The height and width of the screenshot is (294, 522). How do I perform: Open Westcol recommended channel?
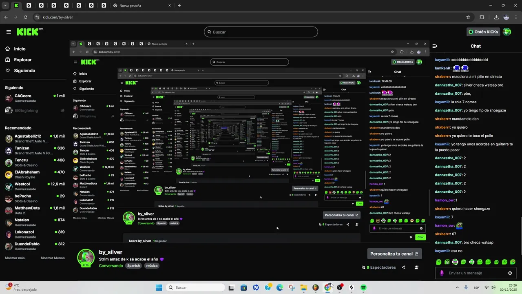pos(34,186)
